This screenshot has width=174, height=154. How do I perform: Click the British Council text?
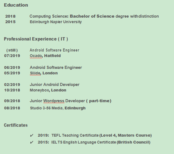[x=133, y=142]
